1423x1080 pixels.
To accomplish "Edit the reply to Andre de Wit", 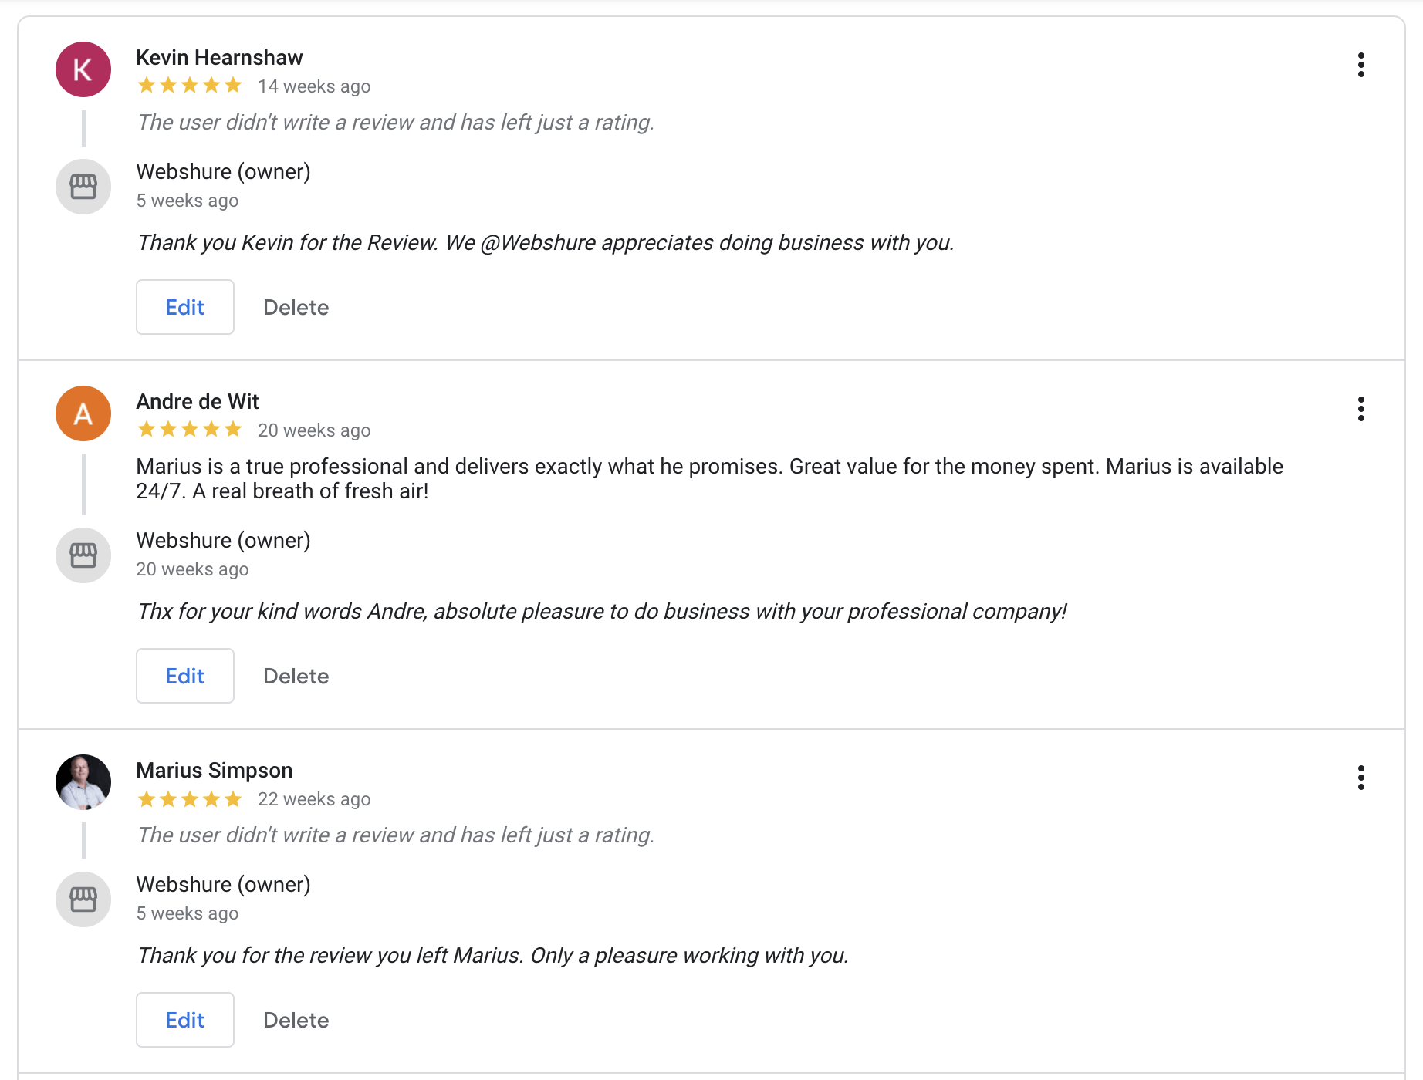I will pyautogui.click(x=185, y=676).
